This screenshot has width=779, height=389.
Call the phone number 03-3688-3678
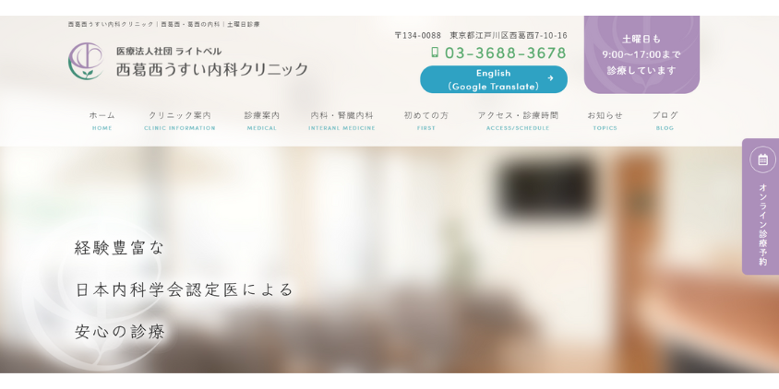pos(505,53)
